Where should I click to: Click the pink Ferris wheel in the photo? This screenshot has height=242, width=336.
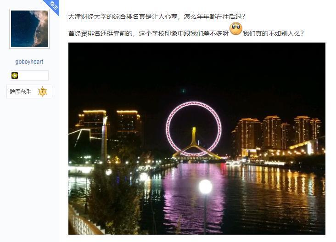(194, 129)
